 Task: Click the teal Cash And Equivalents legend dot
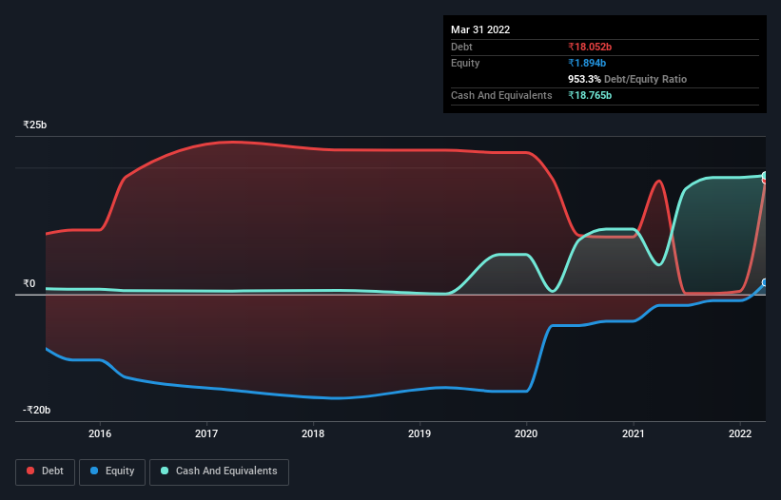point(165,471)
